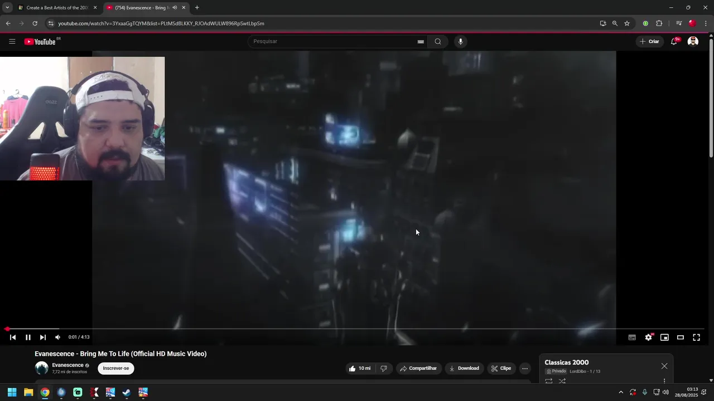Enable miniplayer mode
Viewport: 714px width, 401px height.
664,337
